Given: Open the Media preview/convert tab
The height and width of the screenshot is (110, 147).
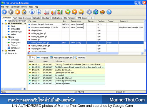Looking at the screenshot, I should [61, 58].
